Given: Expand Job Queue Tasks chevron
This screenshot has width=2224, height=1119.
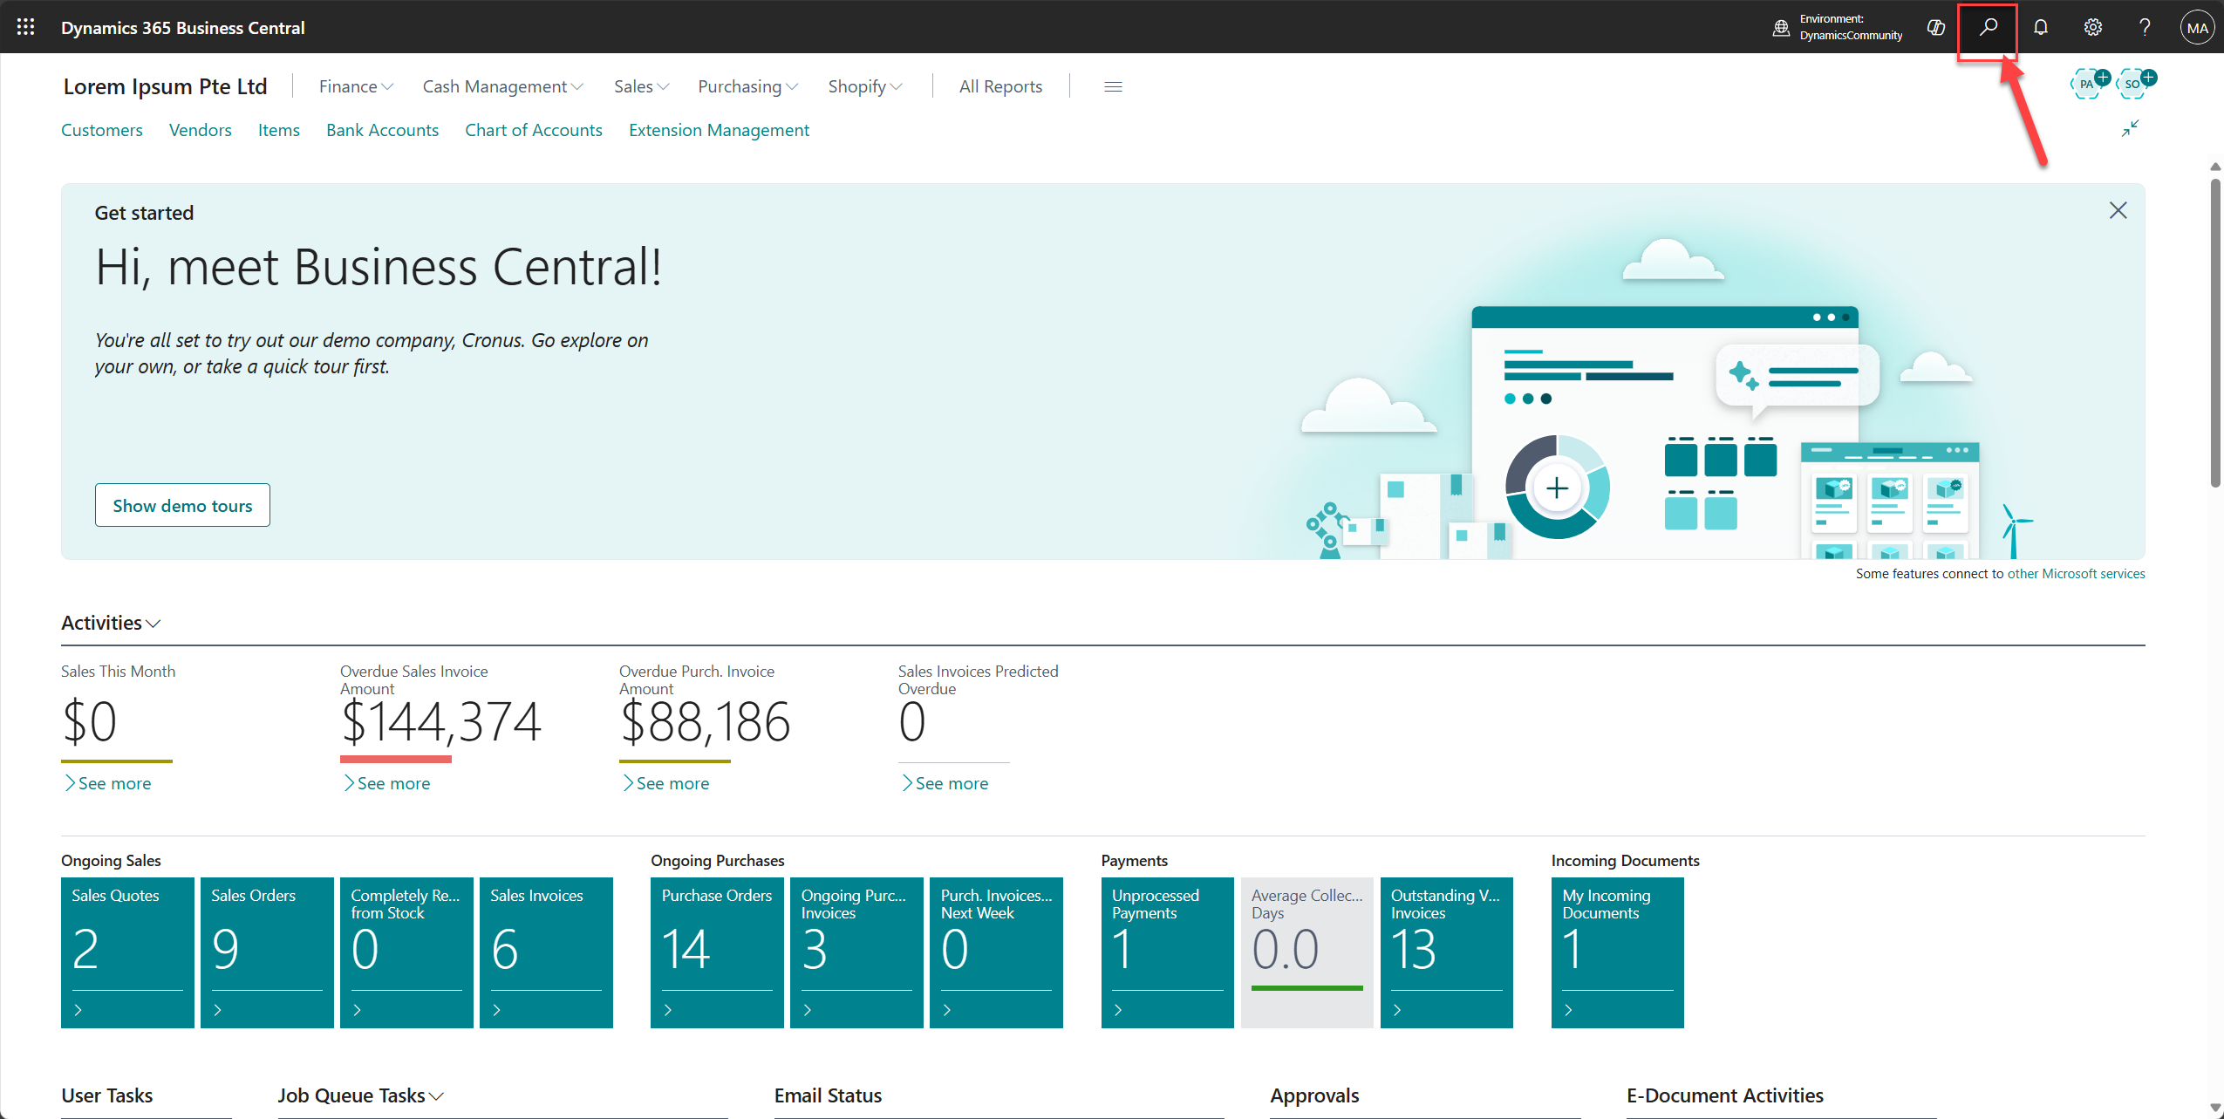Looking at the screenshot, I should [x=436, y=1096].
